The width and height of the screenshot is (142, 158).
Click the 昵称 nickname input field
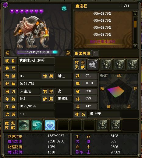click(x=37, y=61)
